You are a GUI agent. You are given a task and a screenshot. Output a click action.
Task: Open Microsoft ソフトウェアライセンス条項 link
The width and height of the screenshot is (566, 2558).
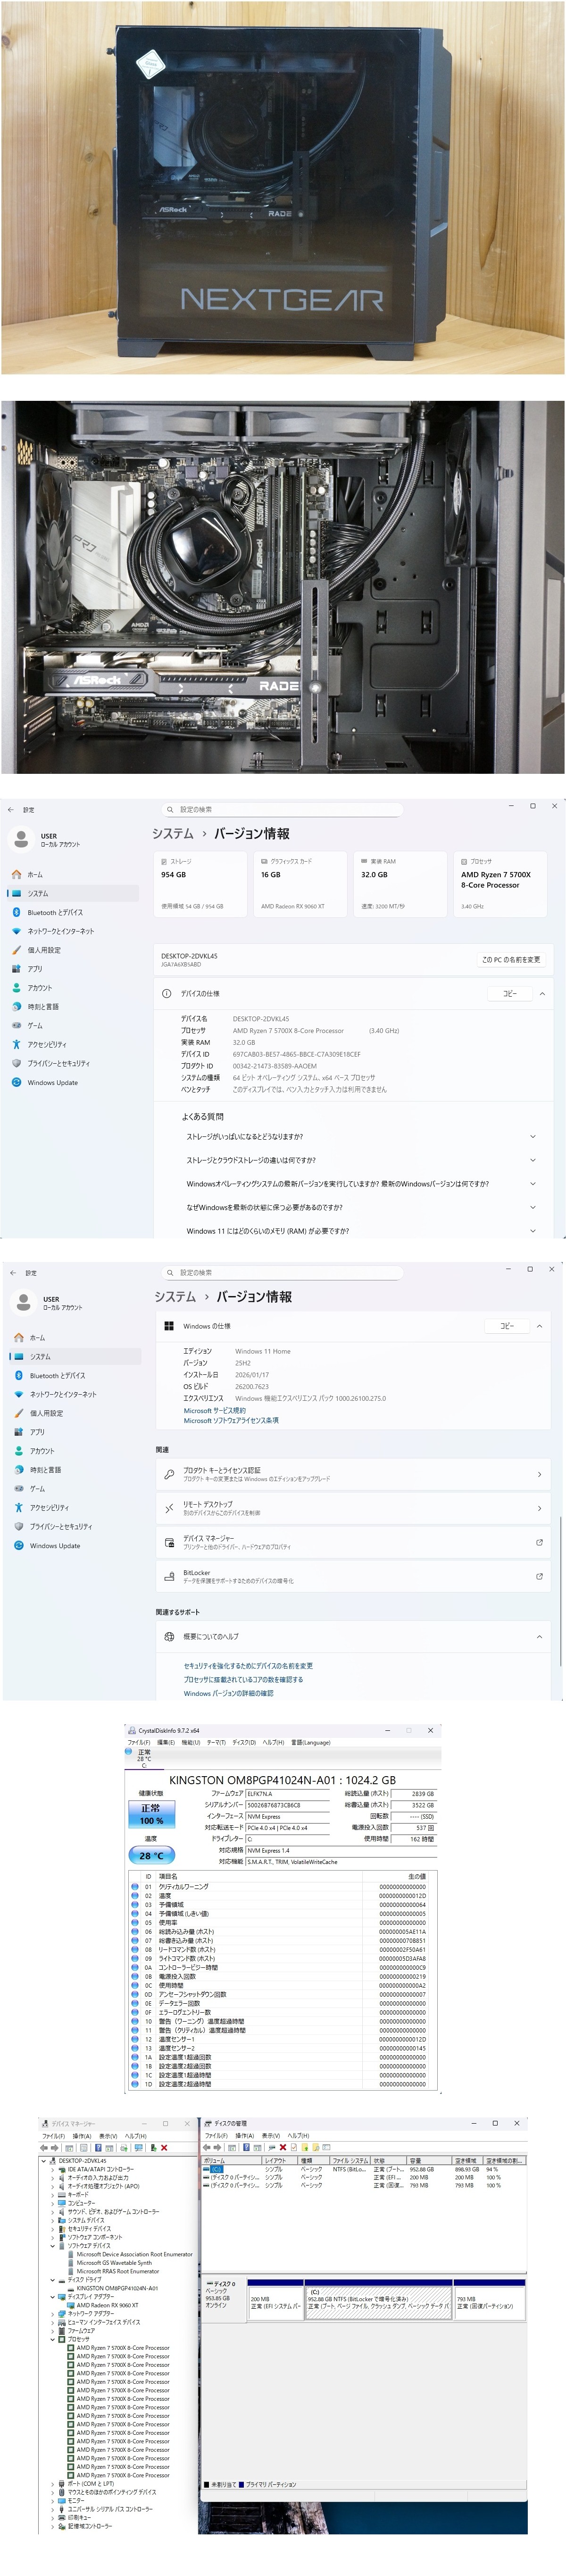coord(231,1420)
